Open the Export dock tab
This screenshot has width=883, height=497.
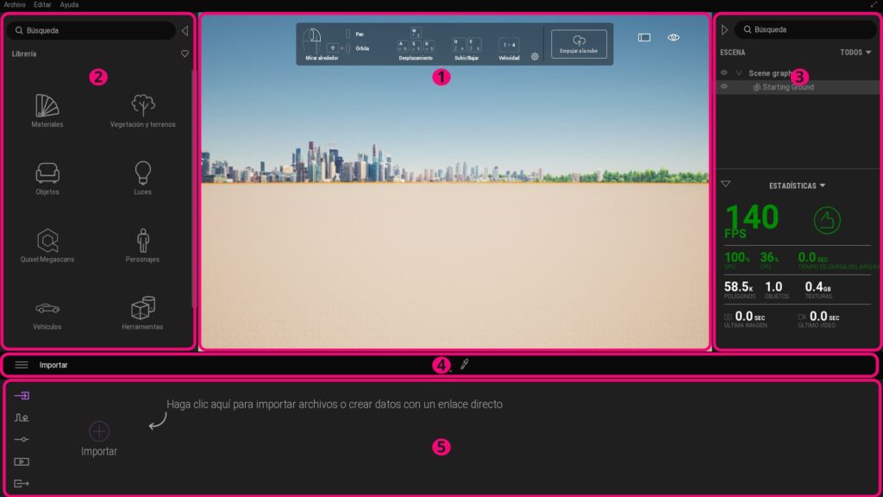tap(22, 484)
